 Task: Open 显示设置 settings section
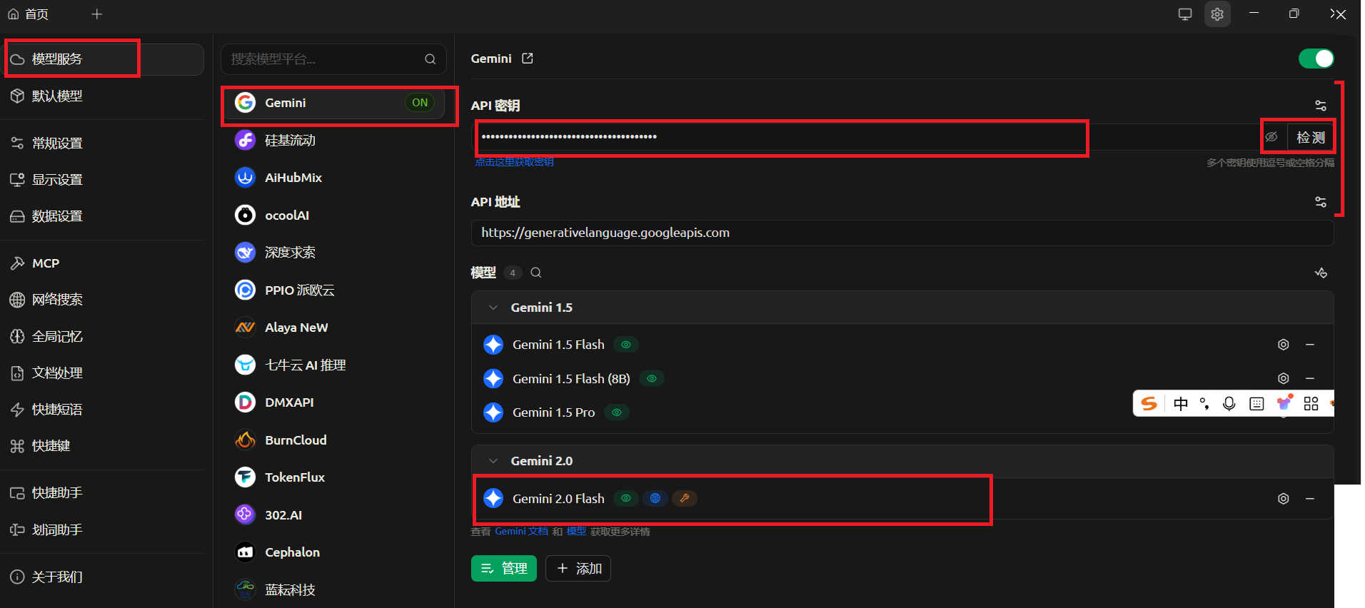pyautogui.click(x=104, y=180)
